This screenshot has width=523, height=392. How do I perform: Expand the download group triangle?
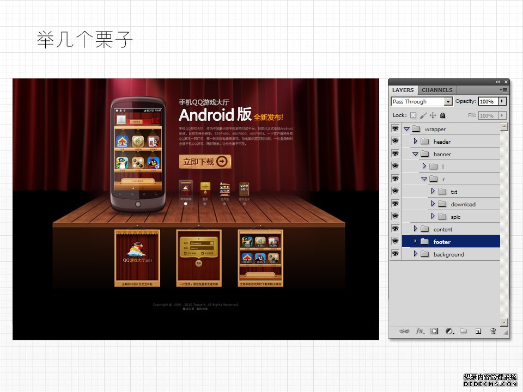point(433,203)
